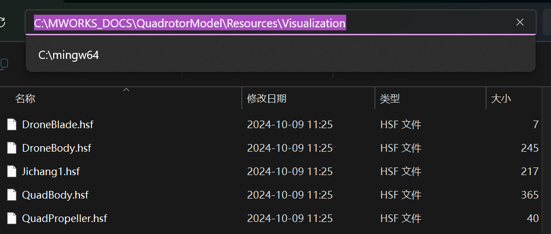Image resolution: width=551 pixels, height=234 pixels.
Task: Click the HSF 文件 type of QuadPropeller.hsf
Action: coord(400,219)
